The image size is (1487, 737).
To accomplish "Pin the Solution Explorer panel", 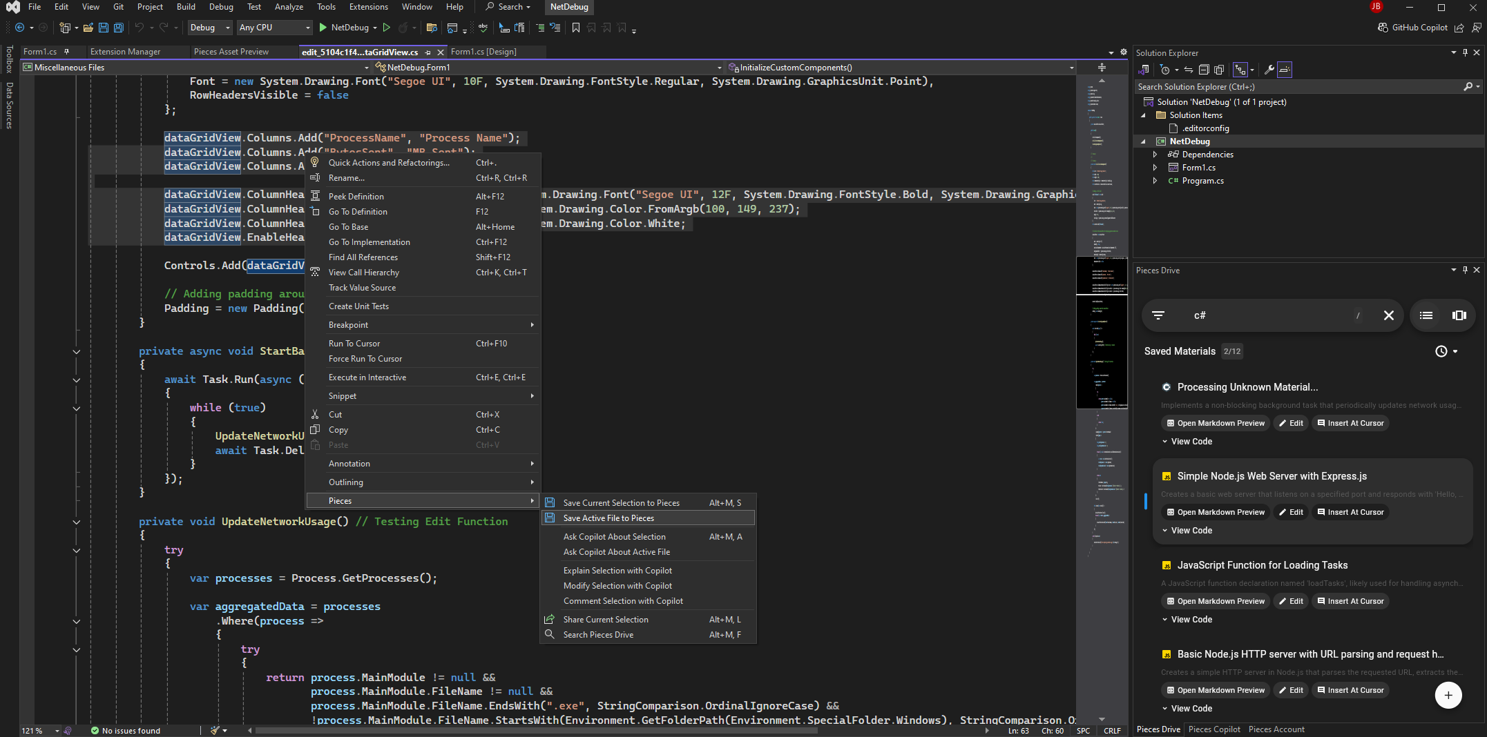I will coord(1465,52).
